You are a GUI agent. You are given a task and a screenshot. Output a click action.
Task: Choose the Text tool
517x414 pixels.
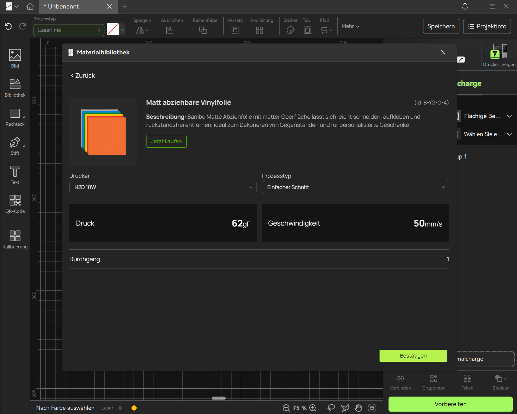click(x=15, y=175)
